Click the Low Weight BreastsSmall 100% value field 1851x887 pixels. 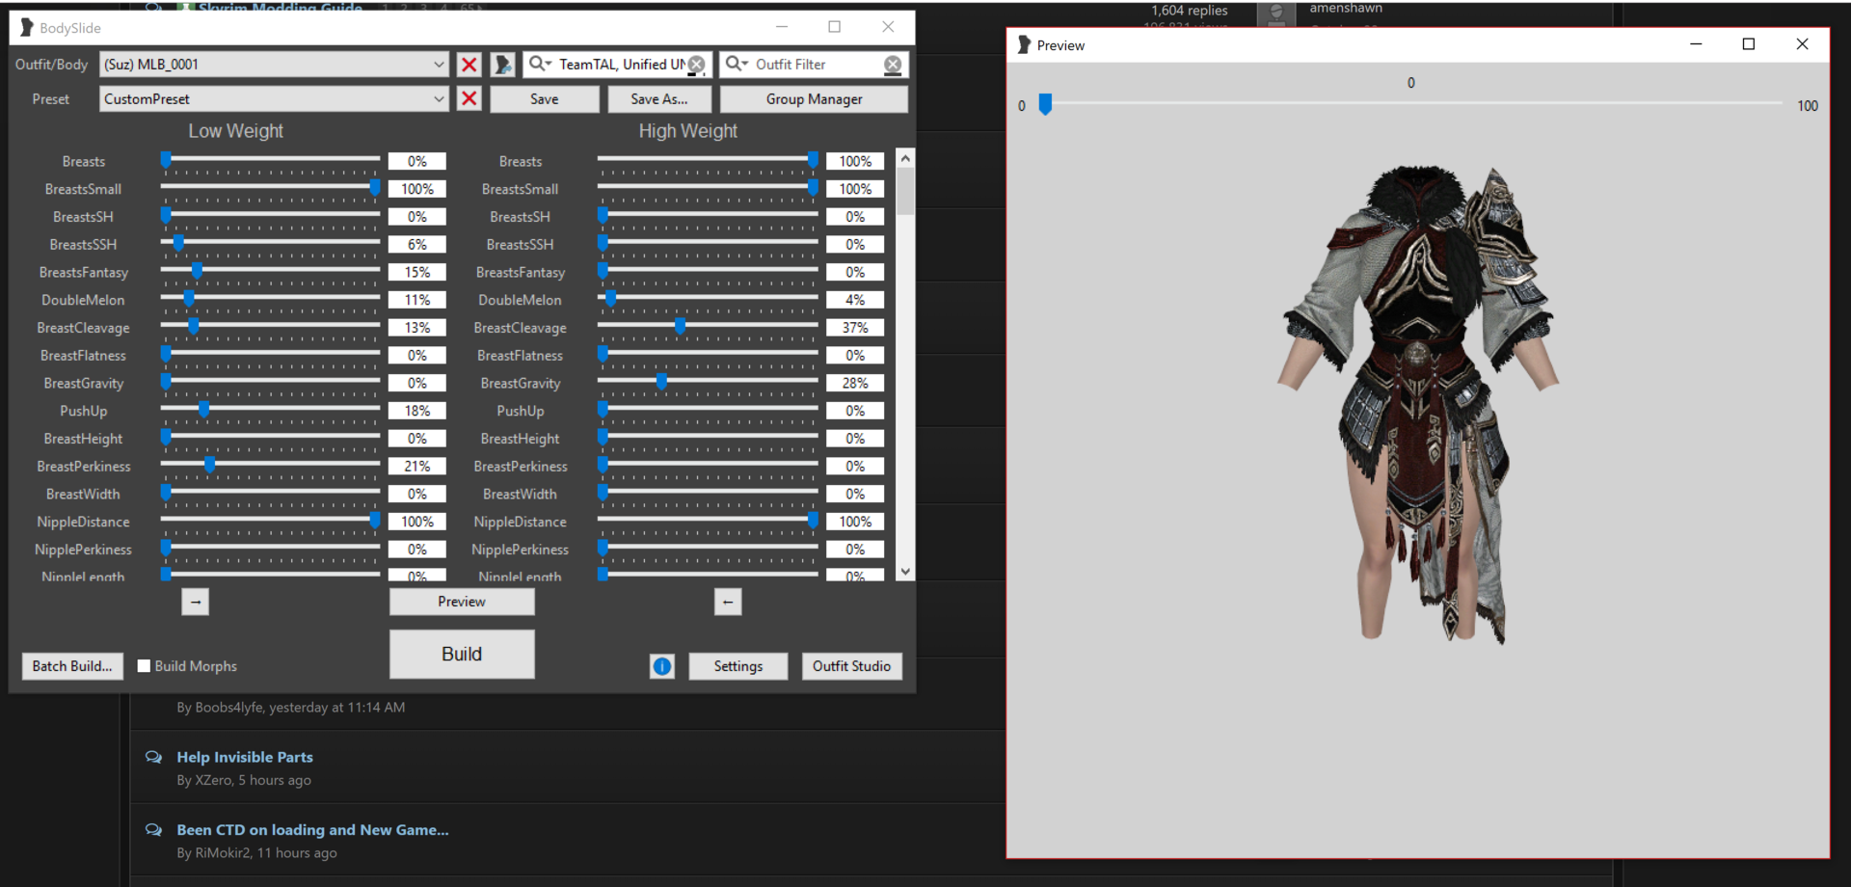click(417, 189)
